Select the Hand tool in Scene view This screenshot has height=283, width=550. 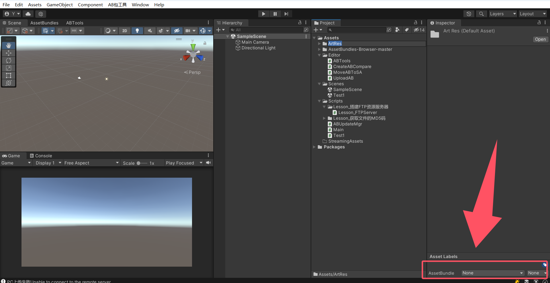pos(9,45)
